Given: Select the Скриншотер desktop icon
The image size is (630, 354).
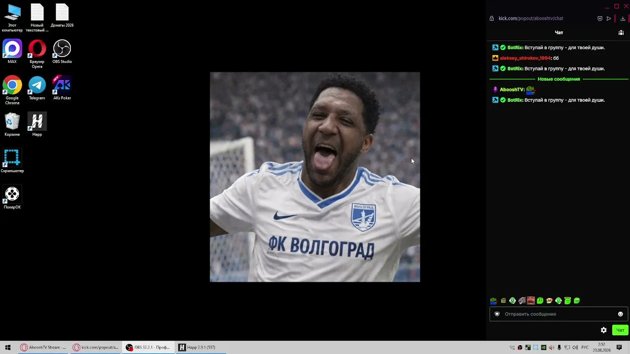Looking at the screenshot, I should [x=12, y=161].
